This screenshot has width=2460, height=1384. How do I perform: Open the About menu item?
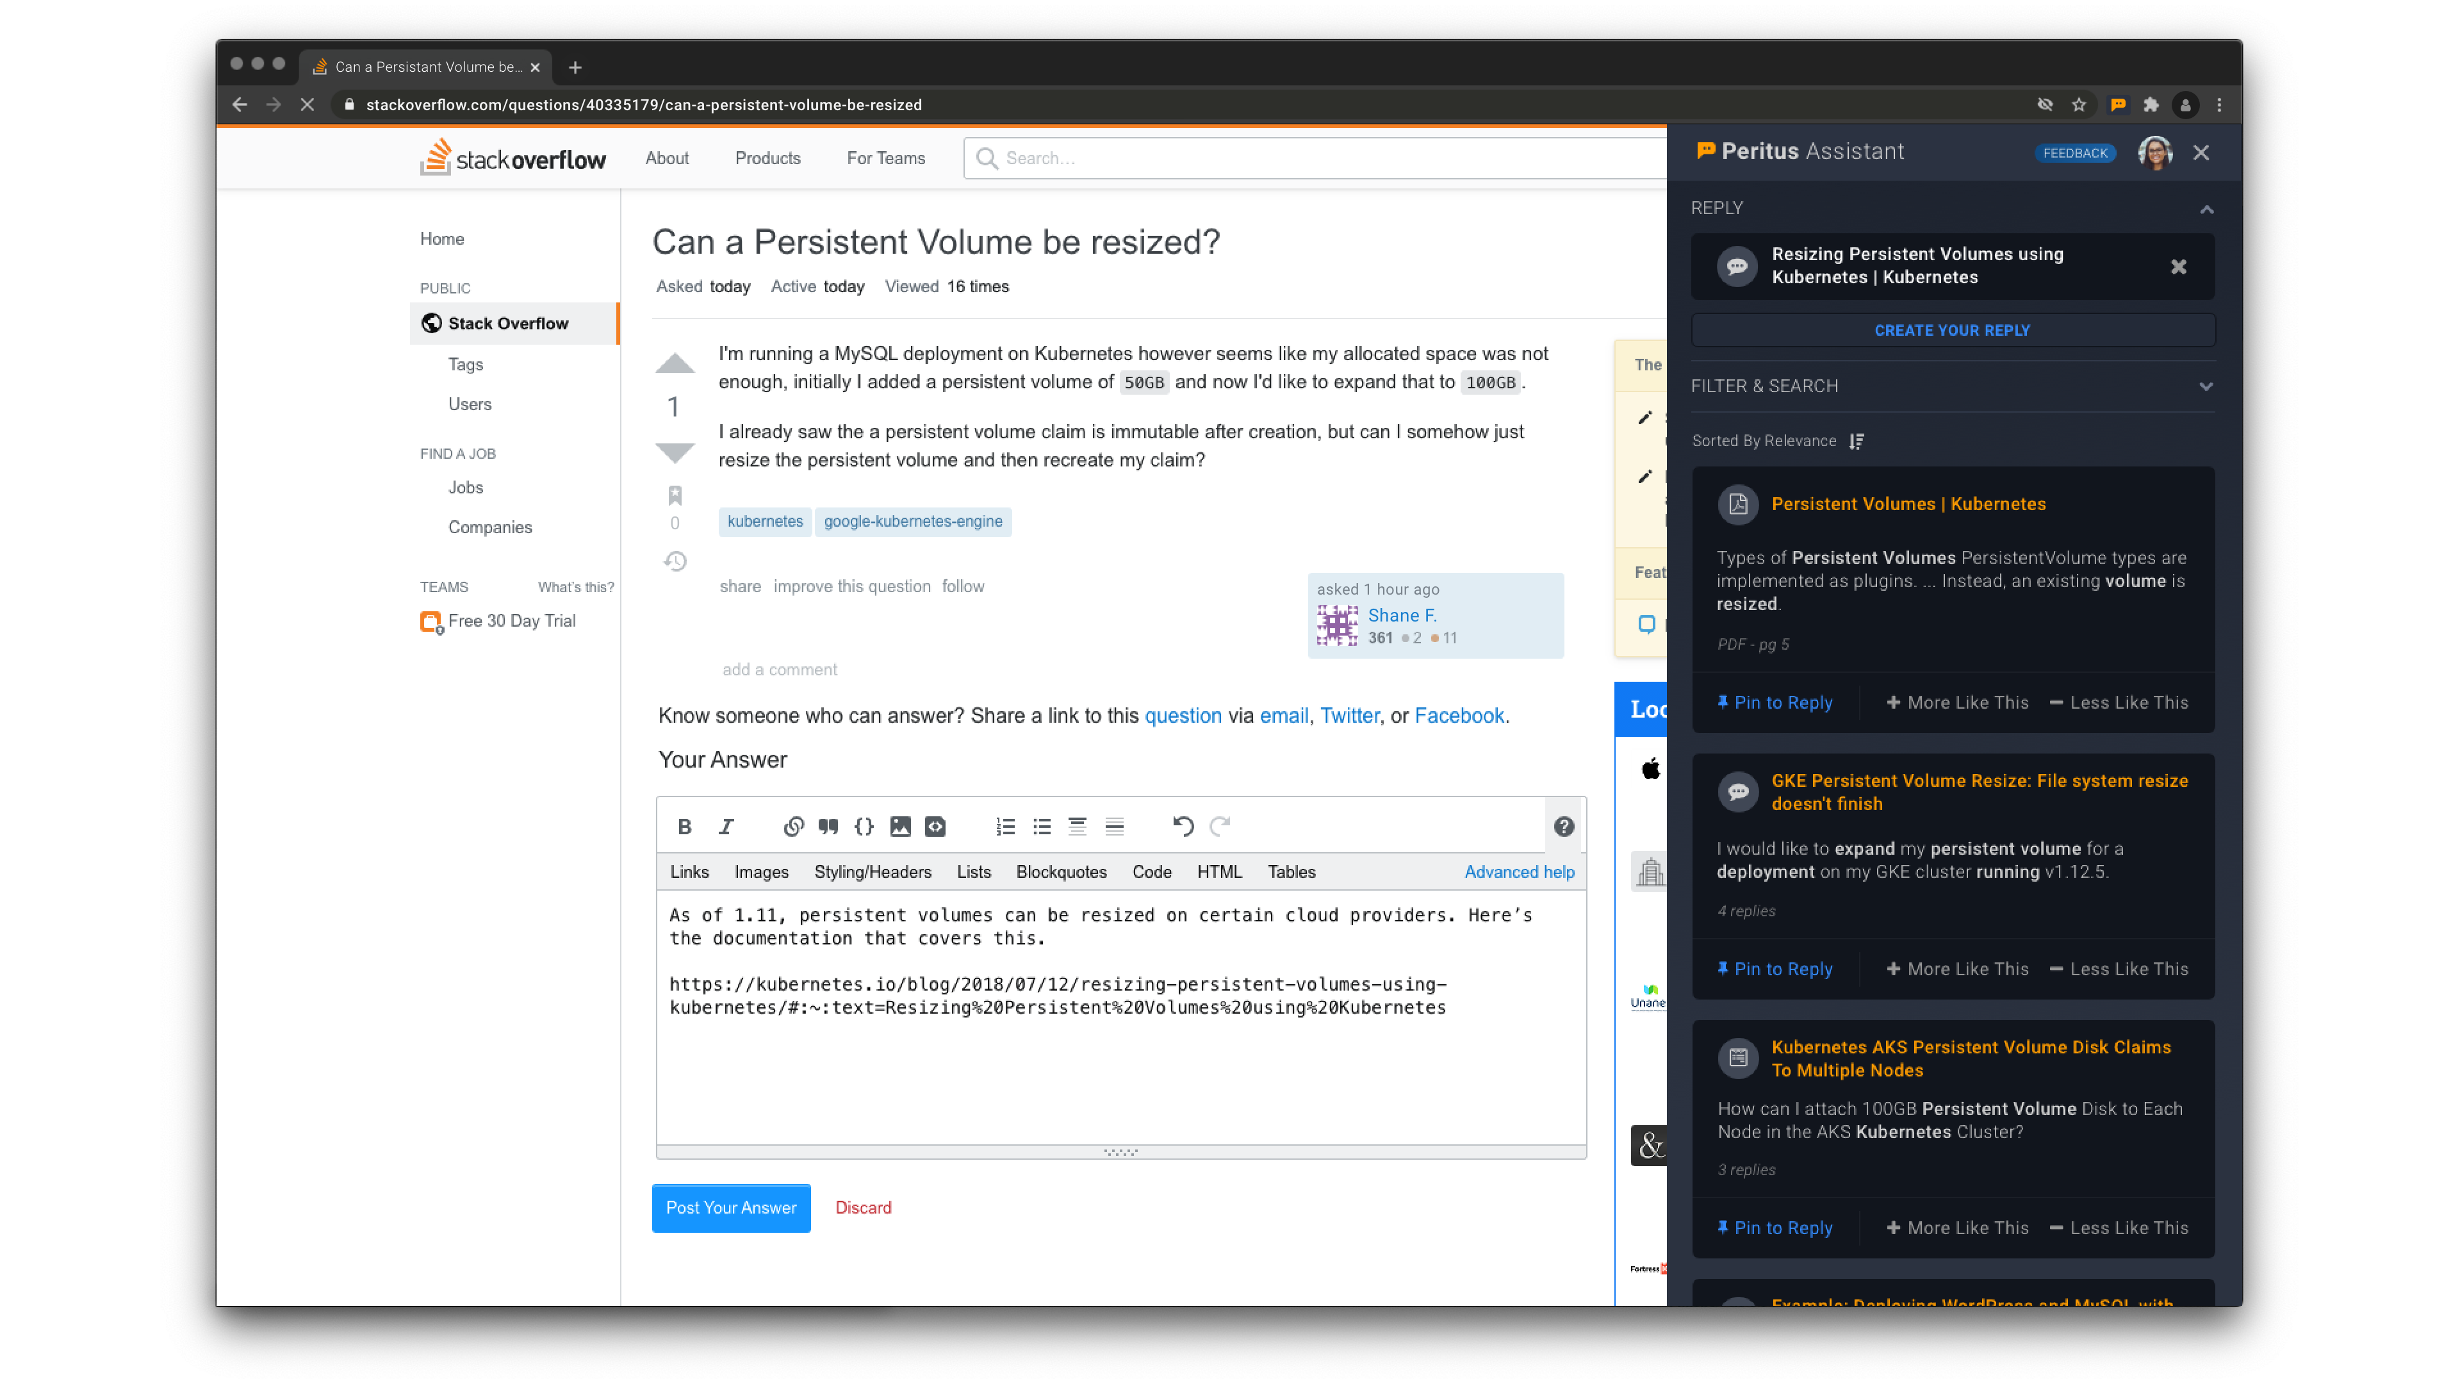coord(666,158)
